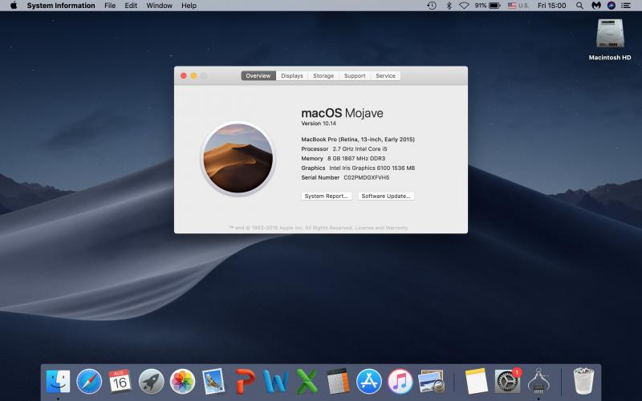Open System Preferences with the update badge
The width and height of the screenshot is (642, 401).
(508, 382)
